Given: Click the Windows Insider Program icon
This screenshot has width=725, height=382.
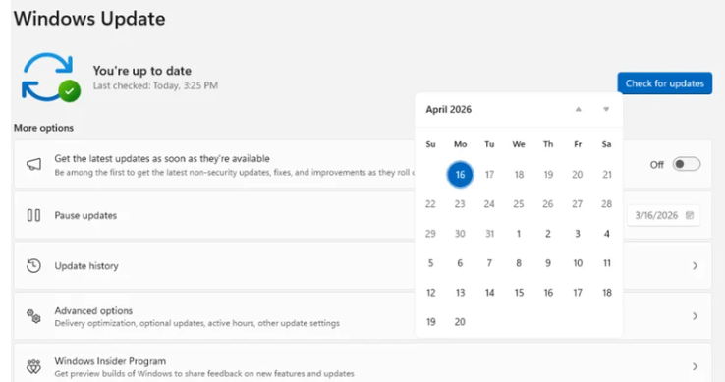Looking at the screenshot, I should pos(33,366).
